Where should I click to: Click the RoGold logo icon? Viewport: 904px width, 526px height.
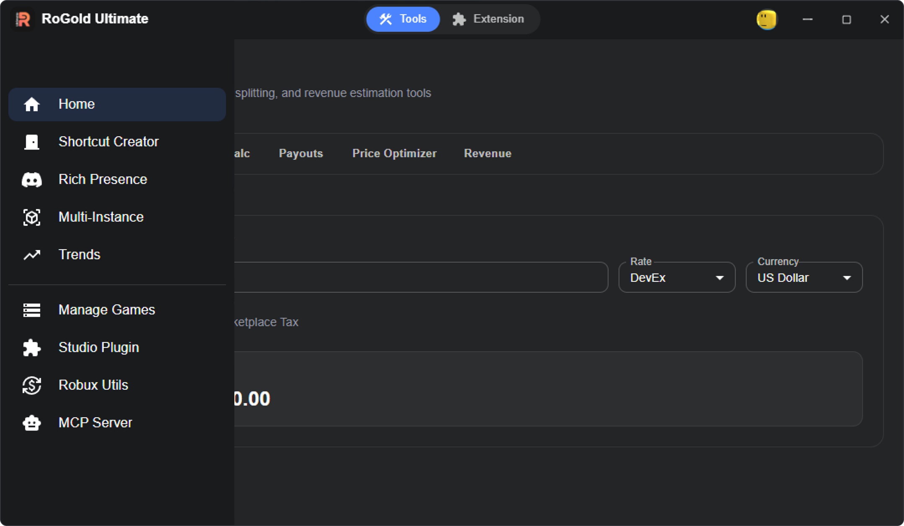(x=23, y=19)
